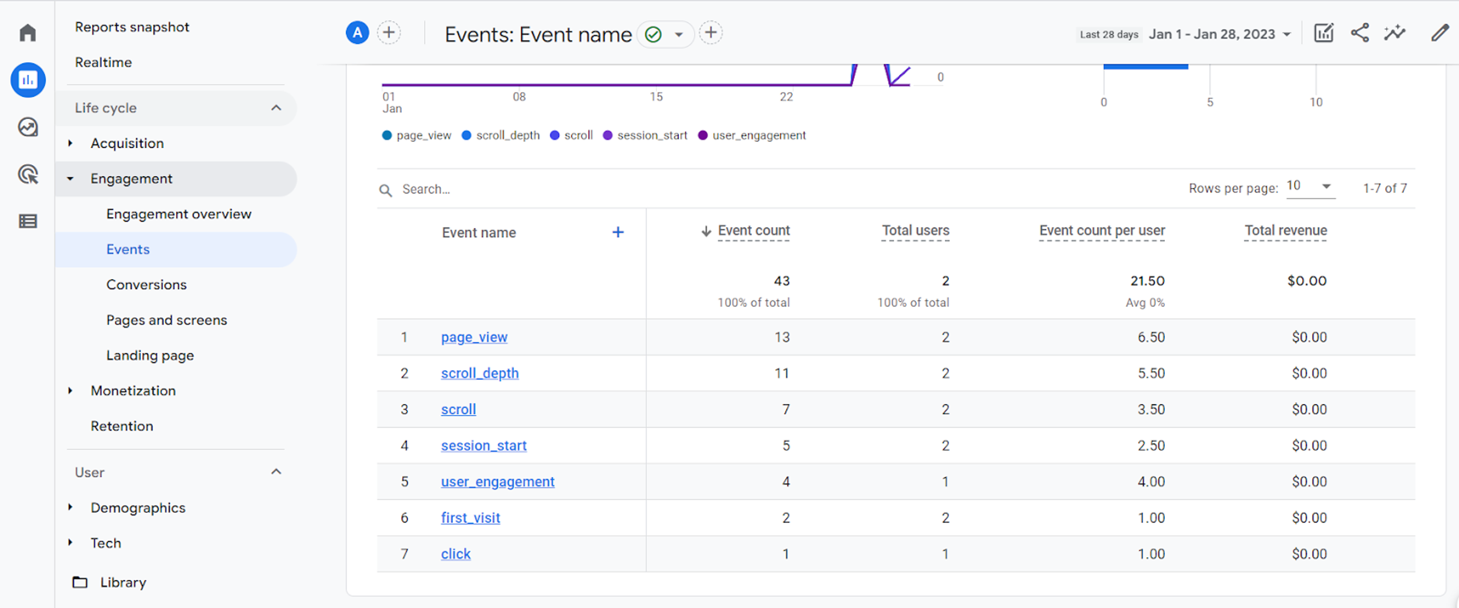Open the Explore icon in left rail
1459x608 pixels.
[x=27, y=127]
